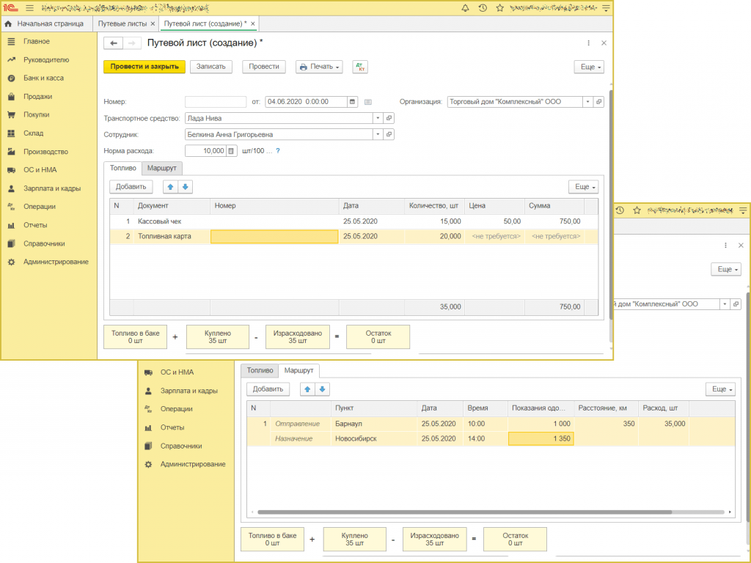Click the empty Номер input field
This screenshot has width=751, height=563.
[x=216, y=102]
